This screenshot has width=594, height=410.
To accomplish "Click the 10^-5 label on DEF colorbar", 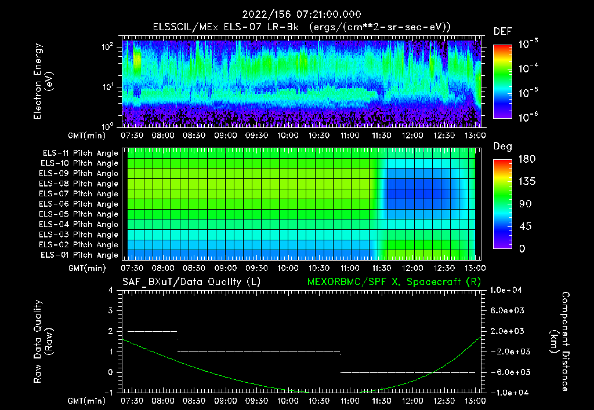I will coord(528,93).
